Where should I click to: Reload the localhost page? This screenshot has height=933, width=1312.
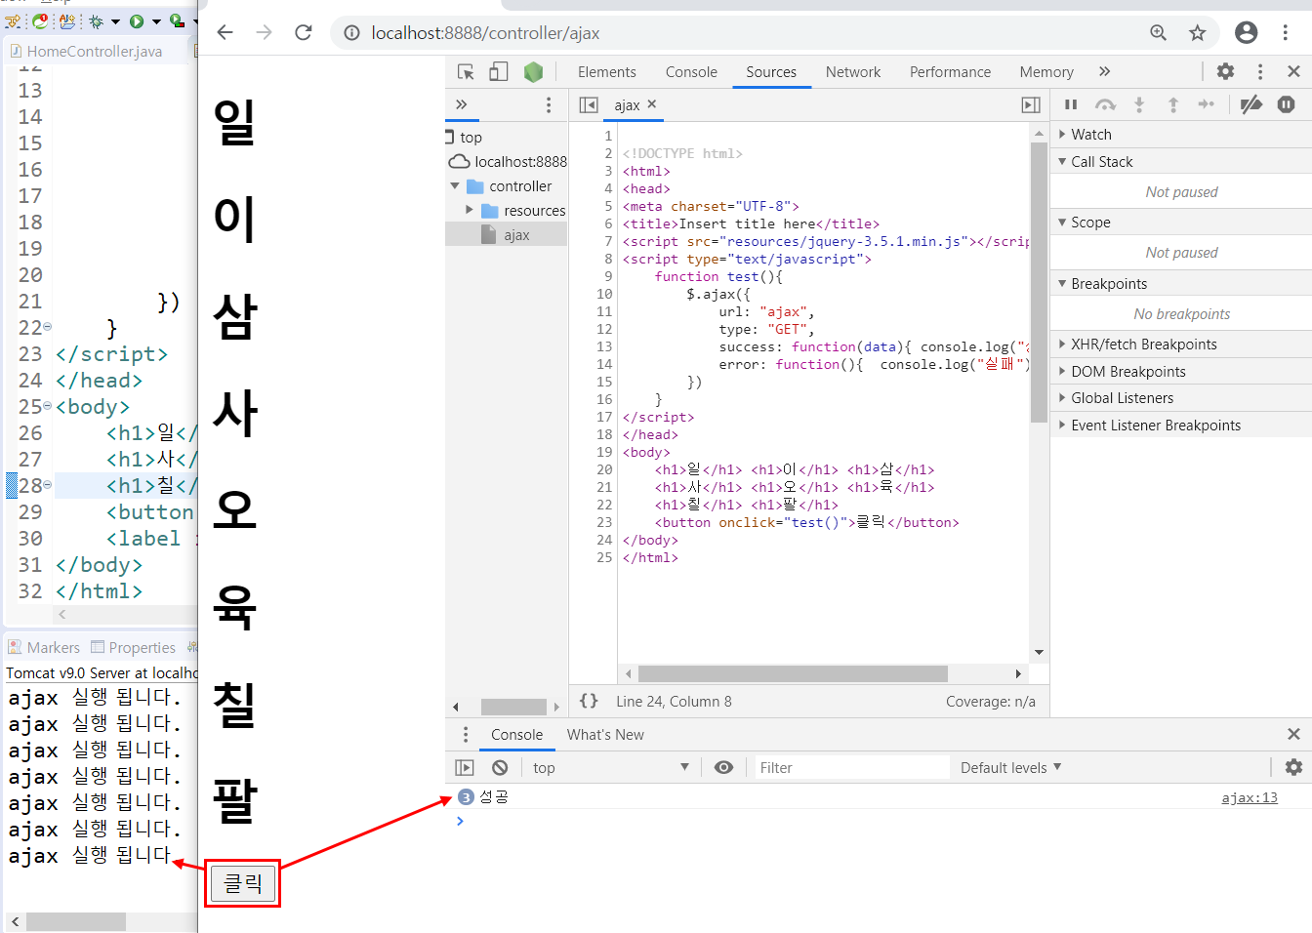304,32
